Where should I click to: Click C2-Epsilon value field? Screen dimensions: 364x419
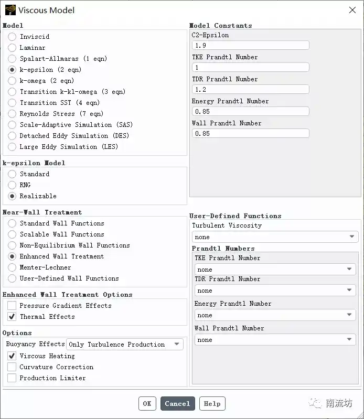click(x=250, y=45)
